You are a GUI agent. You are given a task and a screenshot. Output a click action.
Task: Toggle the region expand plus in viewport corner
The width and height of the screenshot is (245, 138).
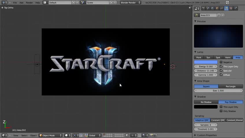coord(190,7)
